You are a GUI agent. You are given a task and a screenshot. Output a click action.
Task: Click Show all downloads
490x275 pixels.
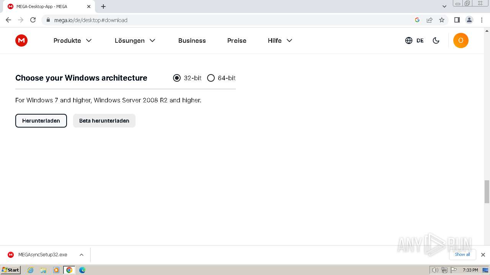coord(462,254)
